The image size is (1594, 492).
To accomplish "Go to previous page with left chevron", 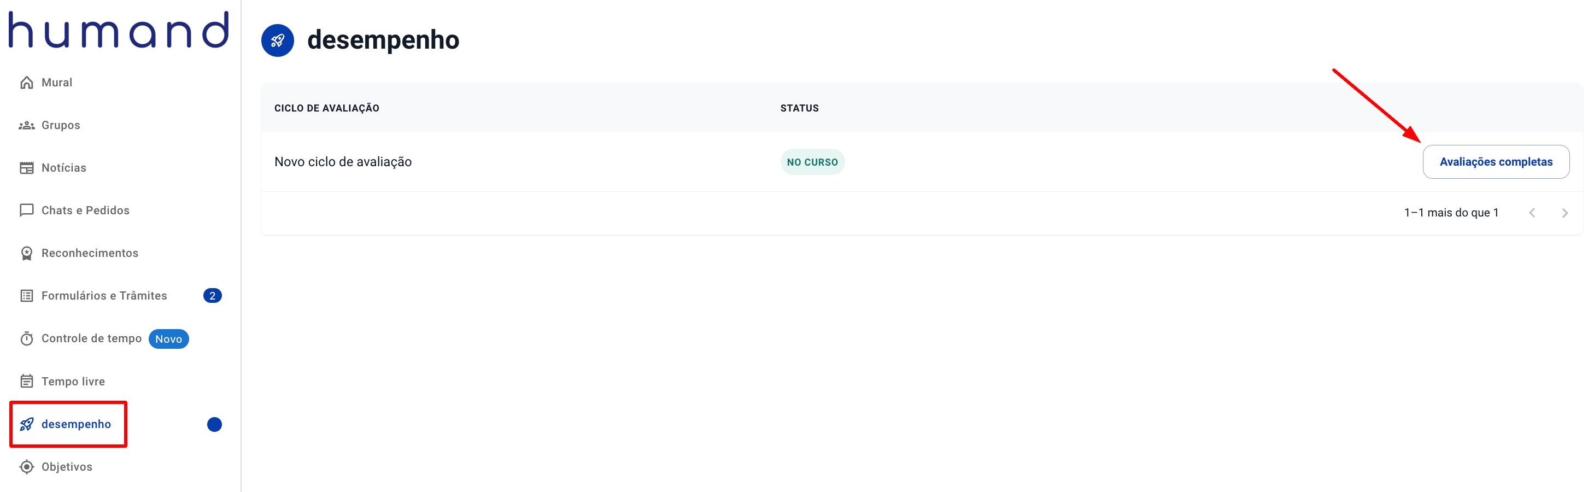I will pyautogui.click(x=1532, y=213).
